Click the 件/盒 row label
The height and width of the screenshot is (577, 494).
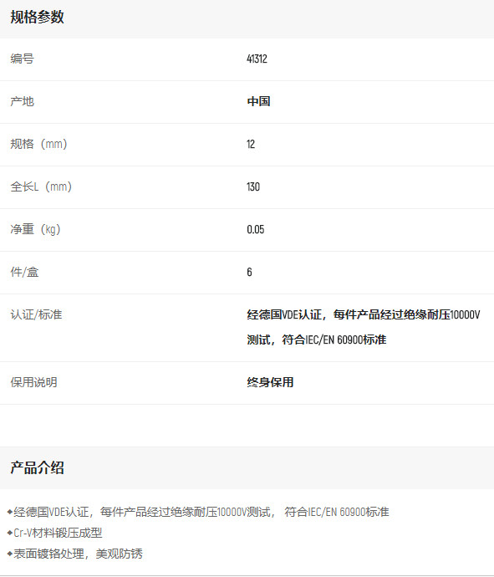tap(24, 273)
